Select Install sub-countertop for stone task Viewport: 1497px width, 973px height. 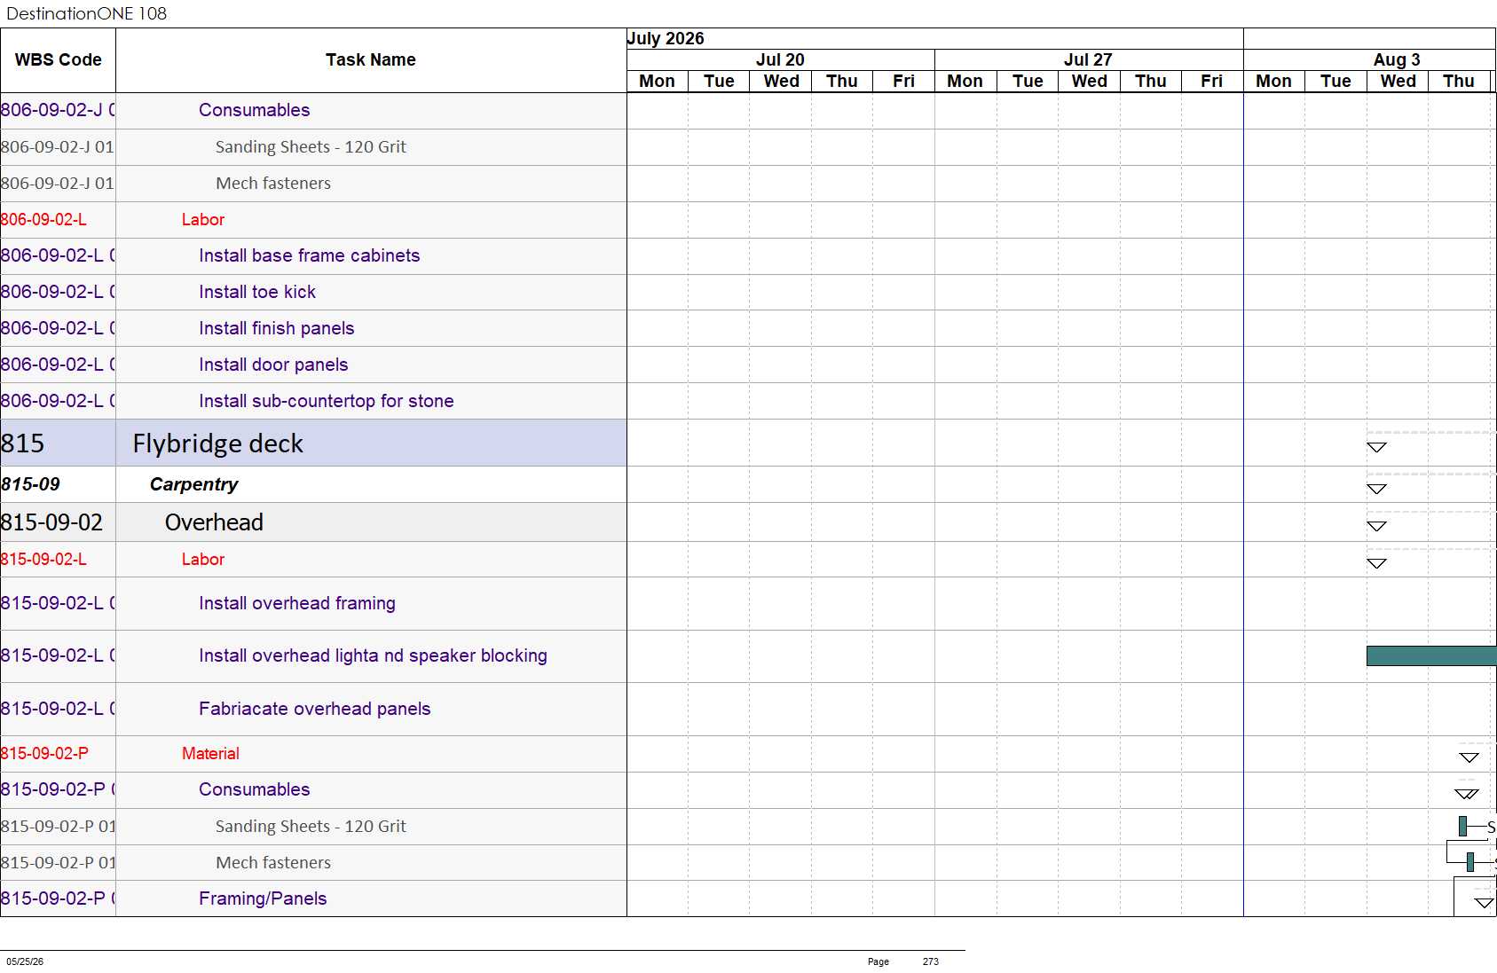[313, 402]
